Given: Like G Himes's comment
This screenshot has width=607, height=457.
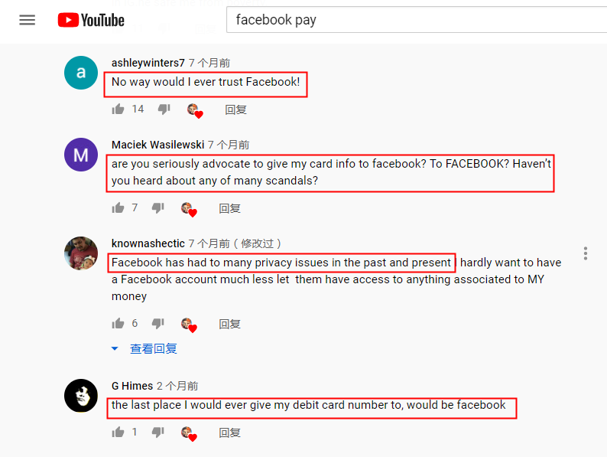Looking at the screenshot, I should (118, 432).
